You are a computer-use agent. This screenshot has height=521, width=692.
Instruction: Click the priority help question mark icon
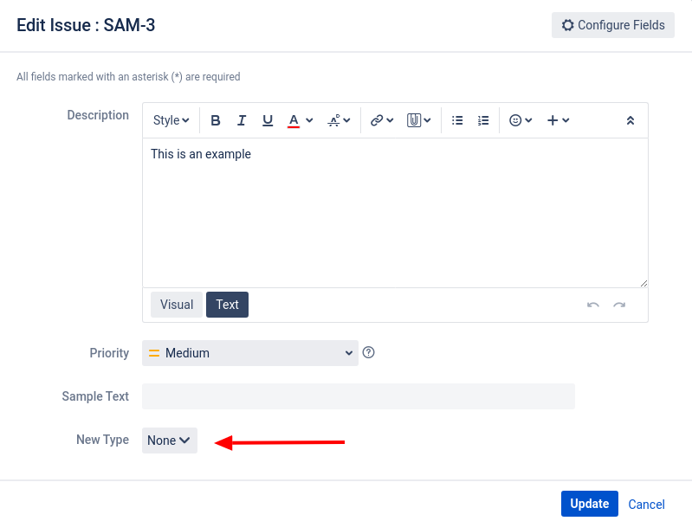click(368, 352)
